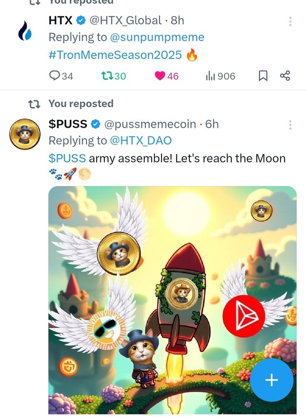This screenshot has width=306, height=417.
Task: Tap the $PUSS cashtag in the post
Action: point(67,158)
